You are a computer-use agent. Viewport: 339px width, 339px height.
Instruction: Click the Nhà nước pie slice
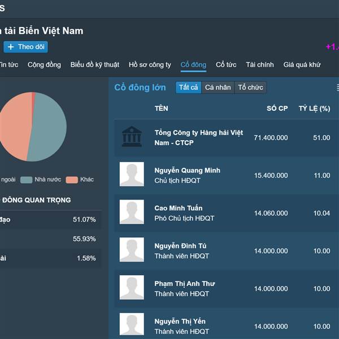click(x=49, y=128)
